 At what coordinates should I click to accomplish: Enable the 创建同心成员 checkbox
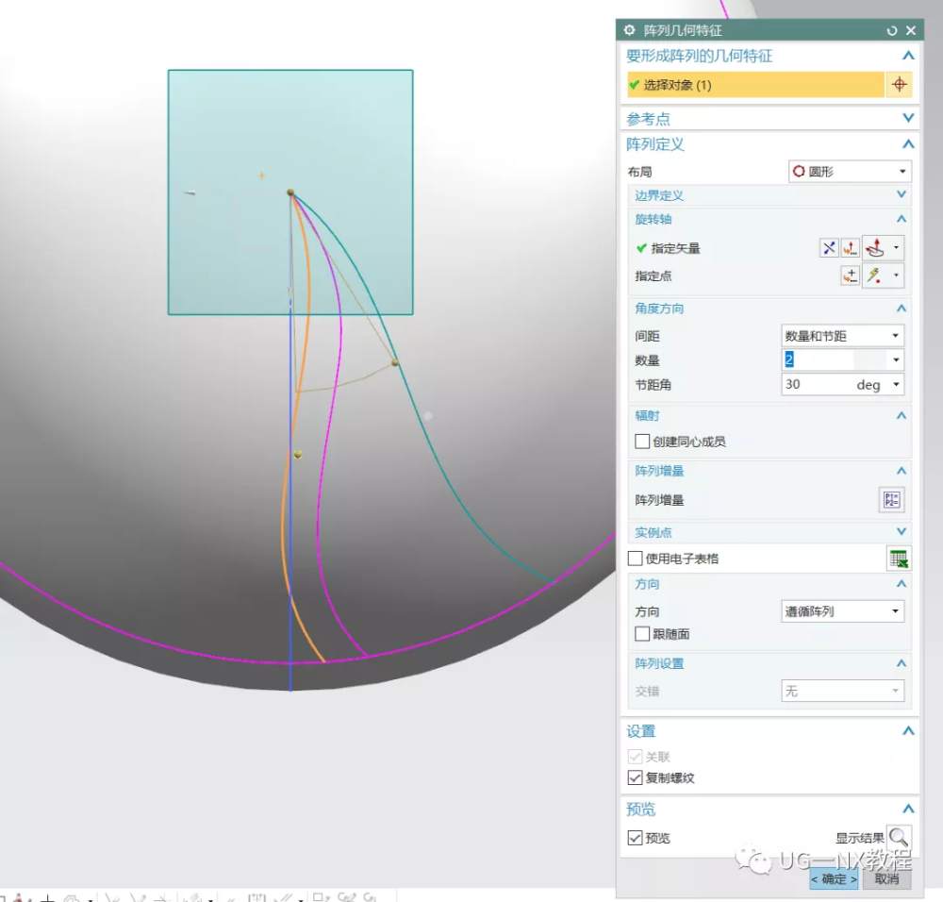(641, 442)
